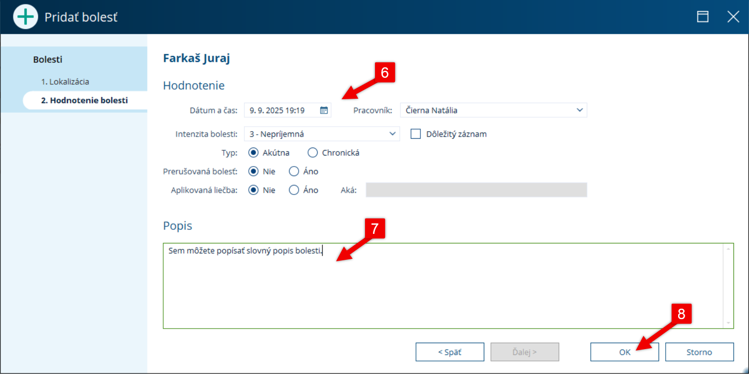Screen dimensions: 749x374
Task: Set Aplikovaná liečba to Áno
Action: (x=294, y=190)
